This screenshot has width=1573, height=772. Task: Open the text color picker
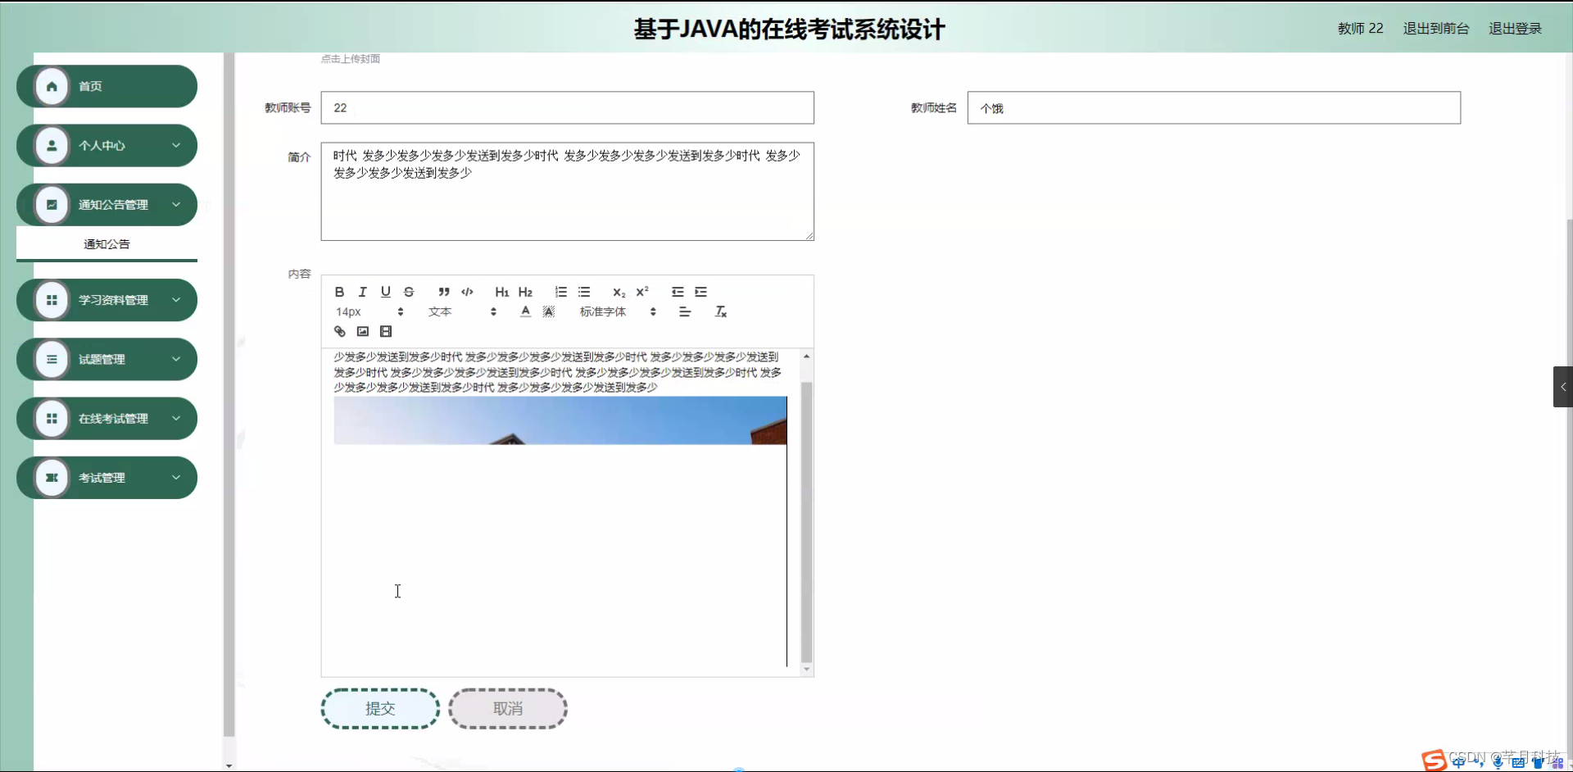coord(524,311)
